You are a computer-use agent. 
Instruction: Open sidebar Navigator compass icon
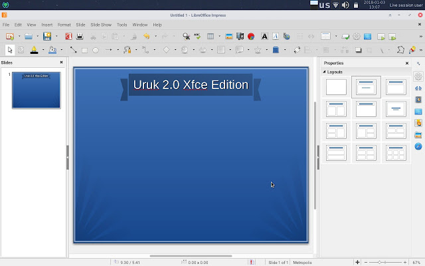[418, 146]
